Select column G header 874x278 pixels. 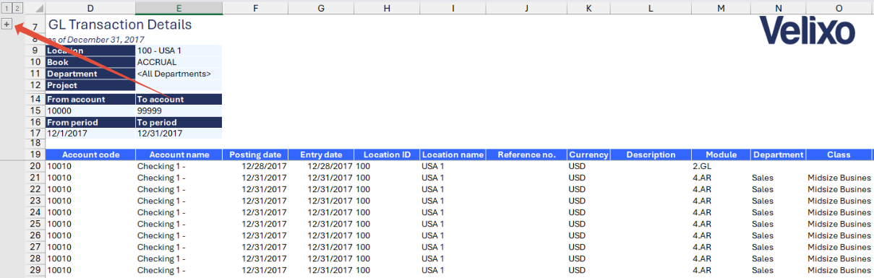click(x=321, y=7)
